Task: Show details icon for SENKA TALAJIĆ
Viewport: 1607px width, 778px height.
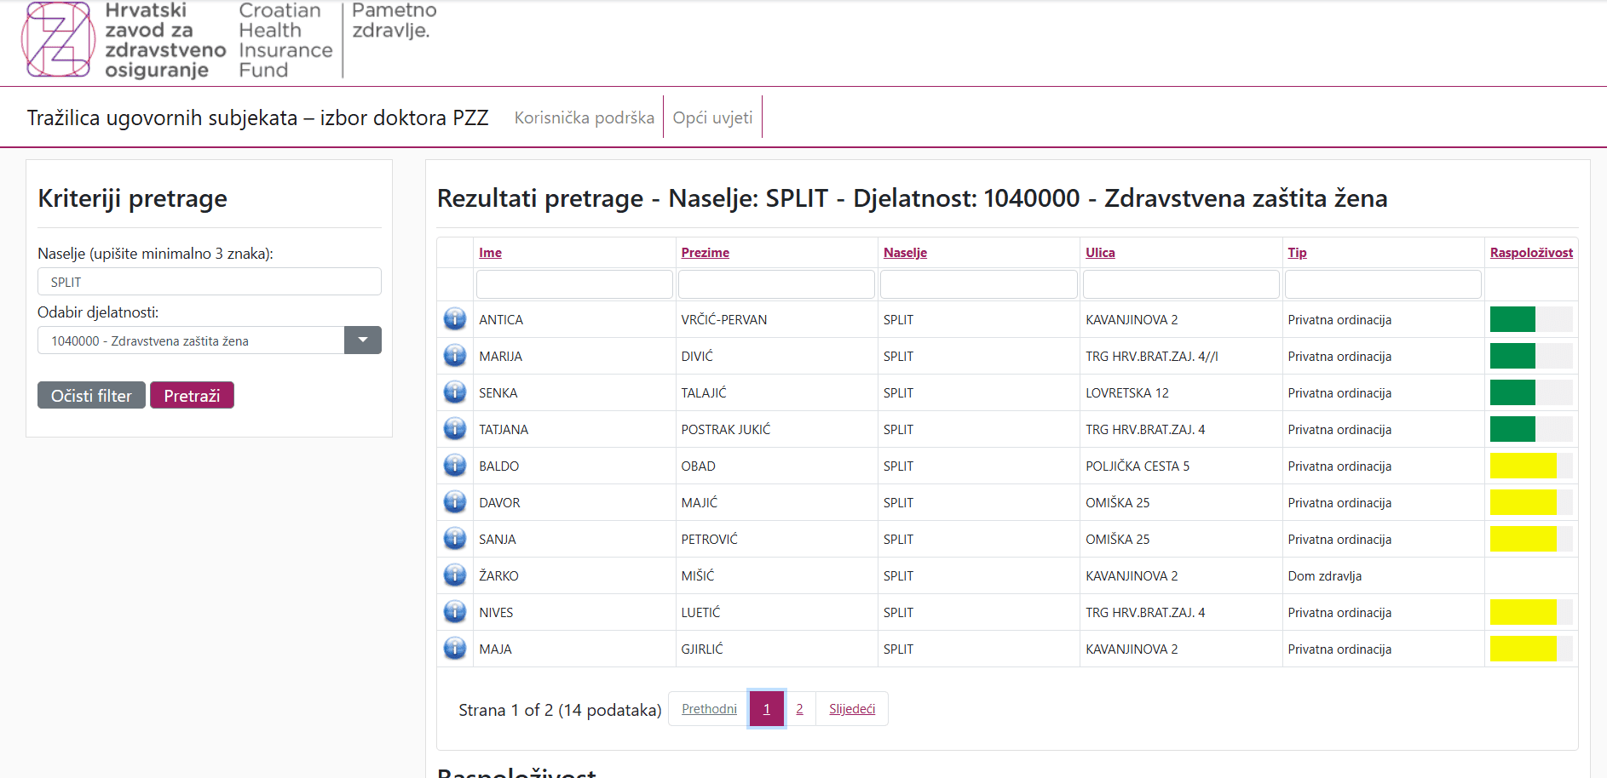Action: pyautogui.click(x=455, y=392)
